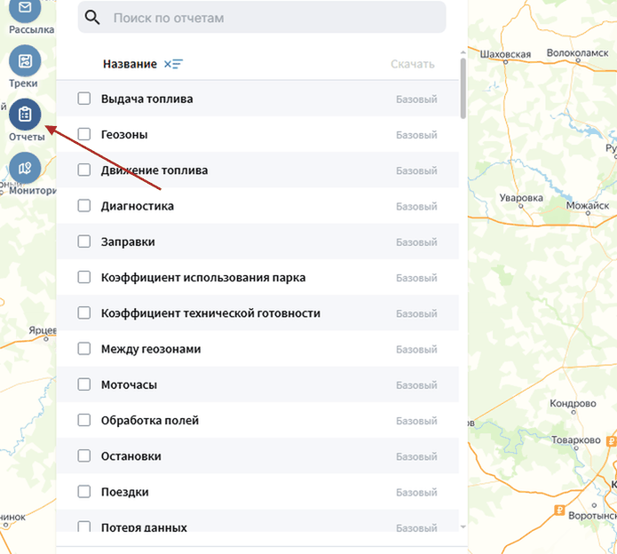Select Коэффициент технической готовности report name
The image size is (617, 554).
(x=210, y=313)
